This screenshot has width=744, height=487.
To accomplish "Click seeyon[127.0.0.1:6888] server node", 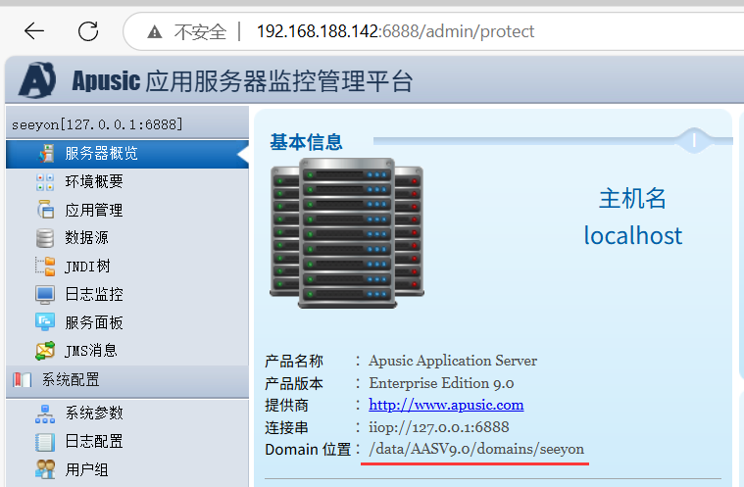I will coord(97,124).
